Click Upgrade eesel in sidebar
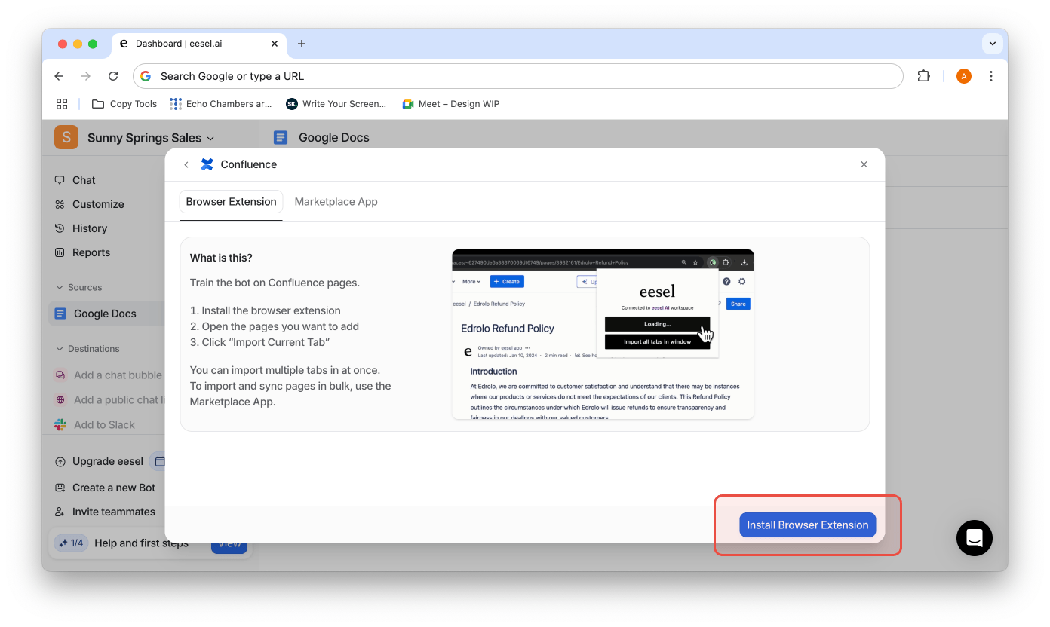Viewport: 1050px width, 627px height. (x=107, y=461)
